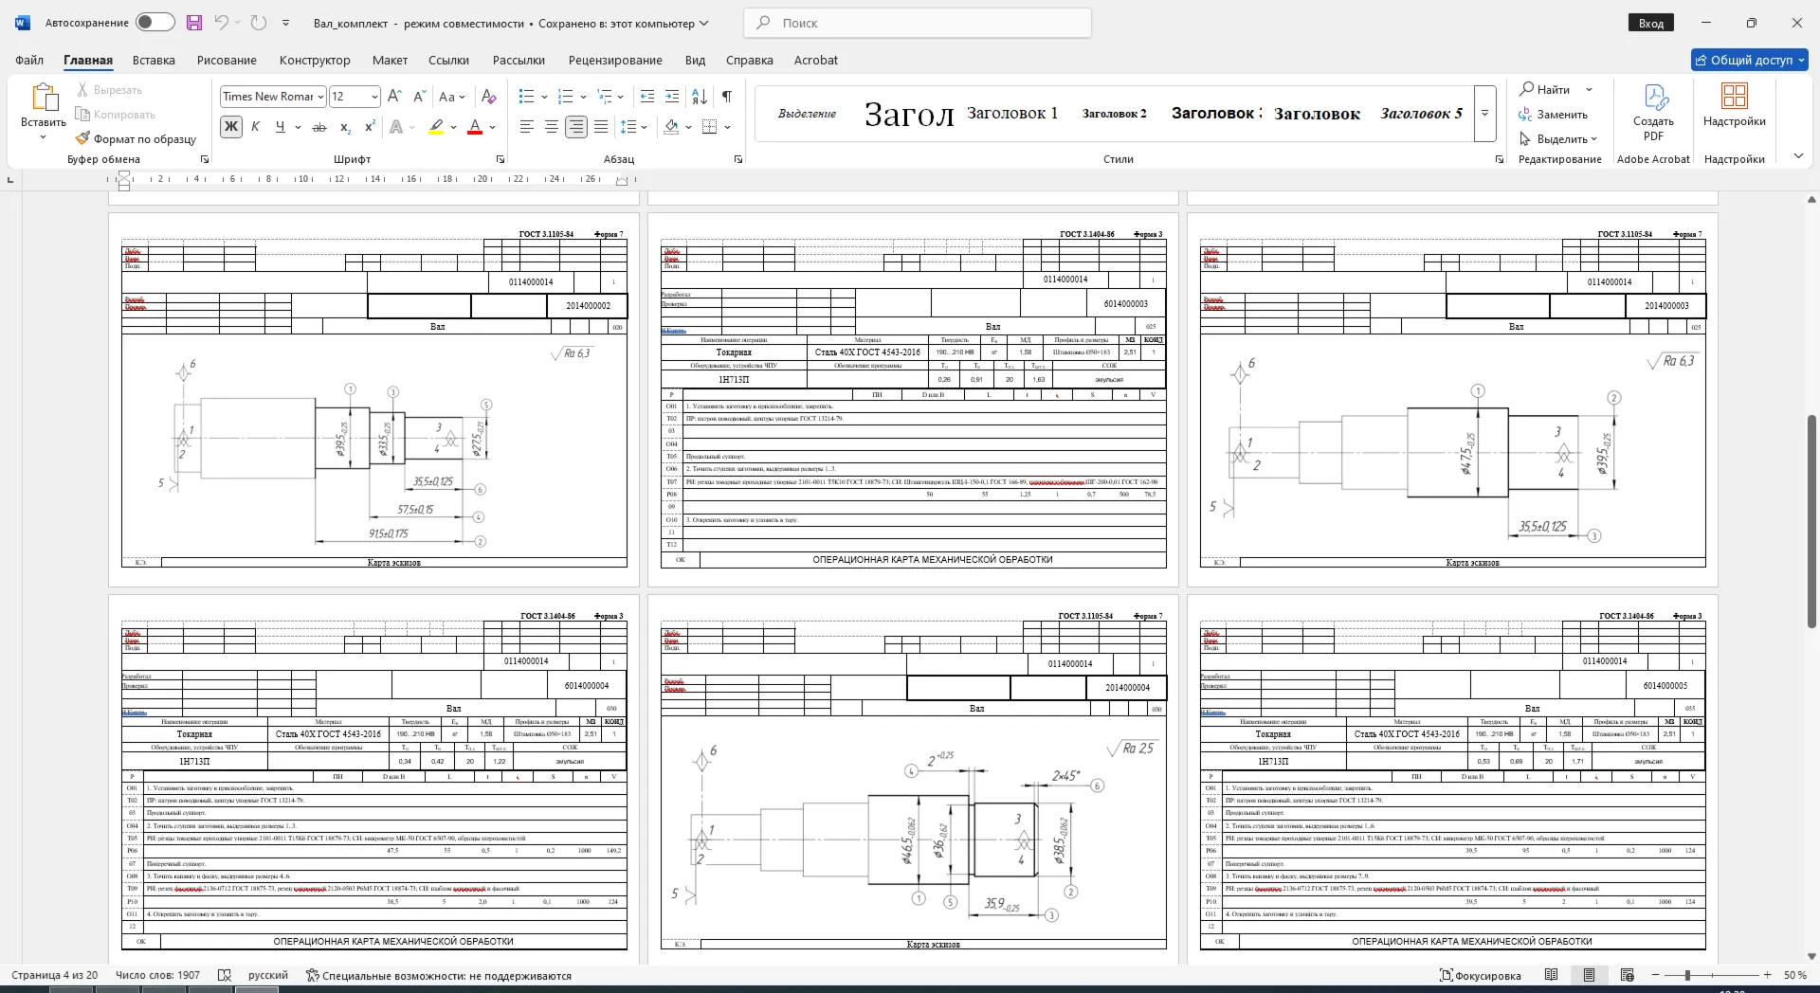Click the Create Adobe PDF icon
This screenshot has height=993, width=1820.
click(x=1653, y=112)
